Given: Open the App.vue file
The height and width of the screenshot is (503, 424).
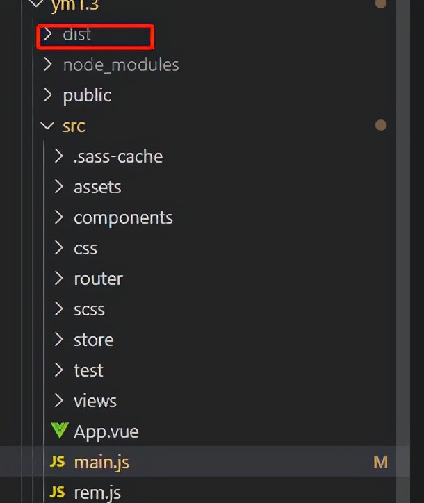Looking at the screenshot, I should coord(106,431).
